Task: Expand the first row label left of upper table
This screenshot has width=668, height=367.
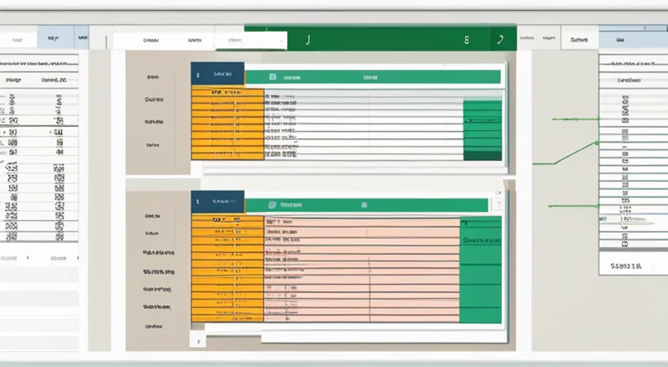Action: pos(152,75)
